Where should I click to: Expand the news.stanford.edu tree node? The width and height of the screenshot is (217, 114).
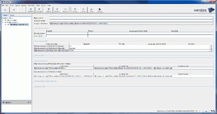pyautogui.click(x=5, y=24)
